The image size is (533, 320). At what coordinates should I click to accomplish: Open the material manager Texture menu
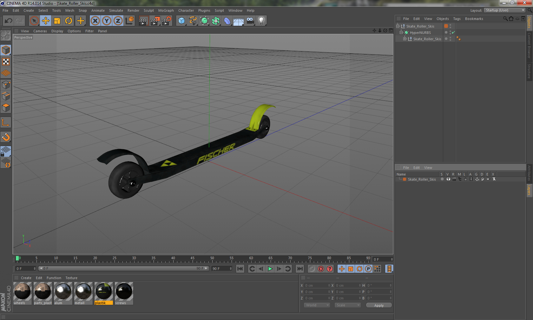[71, 278]
